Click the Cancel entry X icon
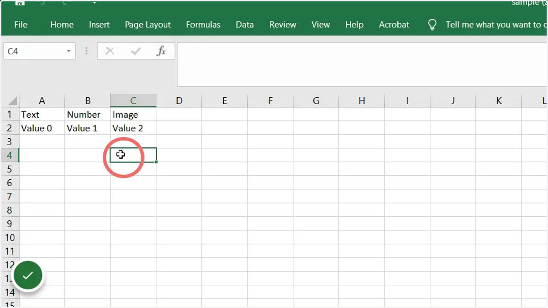The height and width of the screenshot is (308, 548). 110,51
